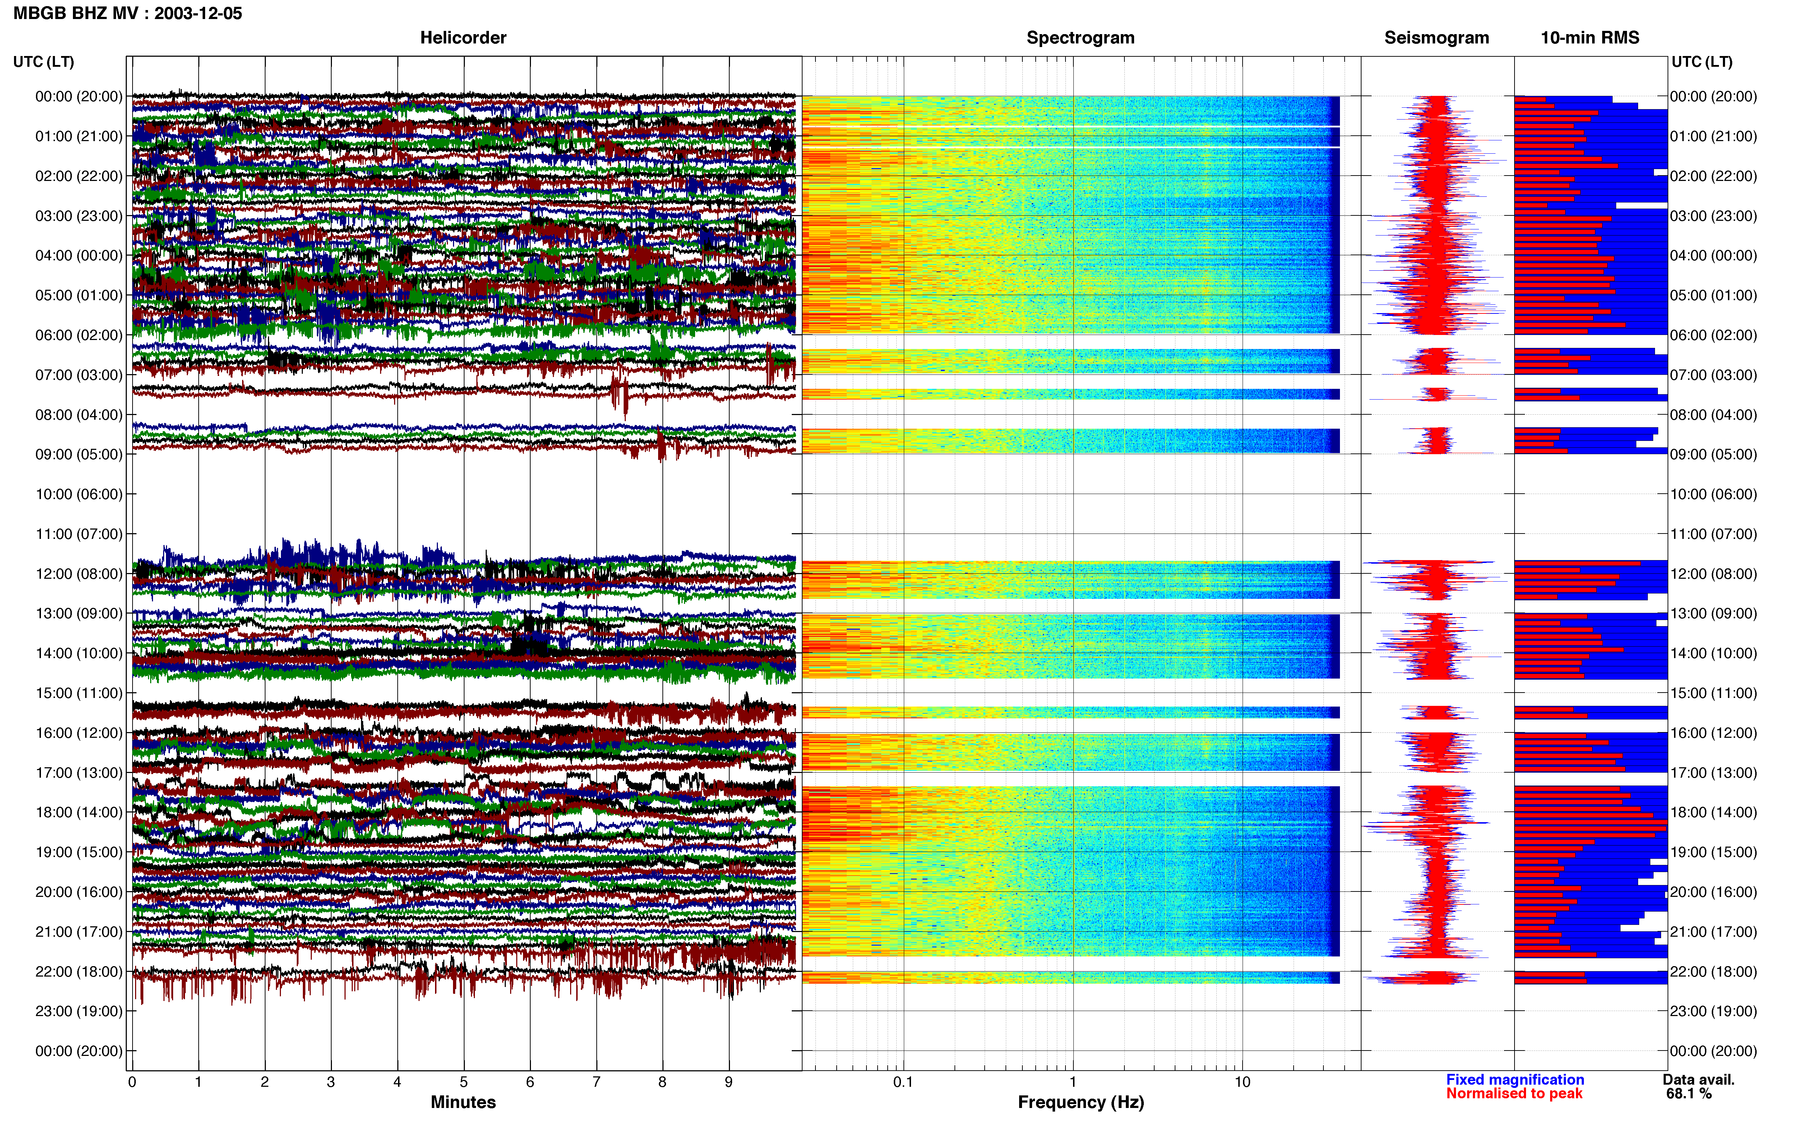Click left time label '18:00 (14:00)'
The width and height of the screenshot is (1803, 1127).
pyautogui.click(x=78, y=812)
